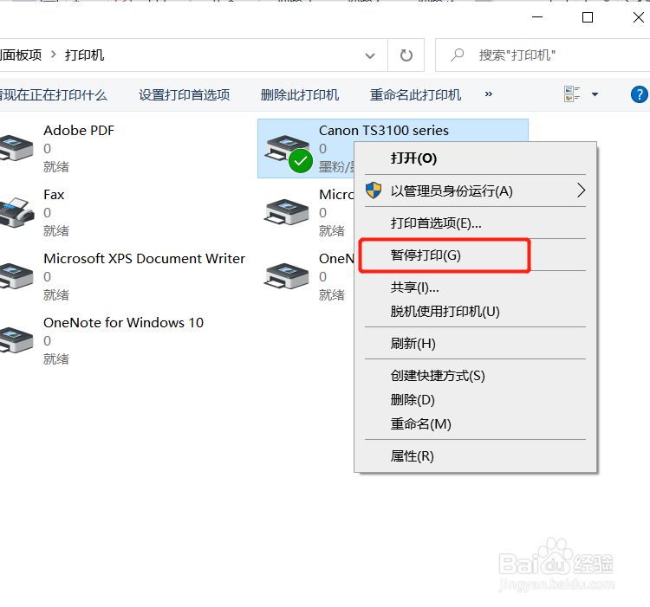Select the Adobe PDF printer name
The image size is (650, 607).
79,131
